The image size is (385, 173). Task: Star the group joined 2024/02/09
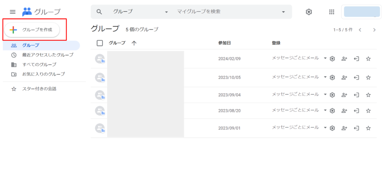pos(368,59)
